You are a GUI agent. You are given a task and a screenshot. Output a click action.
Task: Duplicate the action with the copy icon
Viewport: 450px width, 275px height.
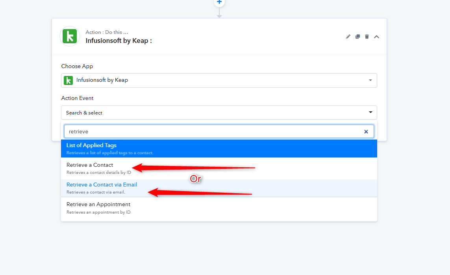357,37
